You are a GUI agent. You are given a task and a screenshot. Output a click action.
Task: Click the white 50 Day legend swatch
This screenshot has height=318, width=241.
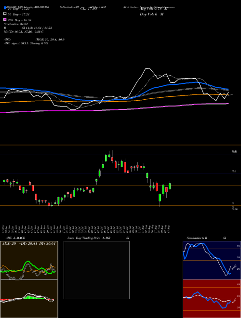(x=5, y=14)
